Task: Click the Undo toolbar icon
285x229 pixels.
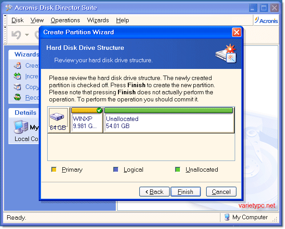Action: [16, 35]
